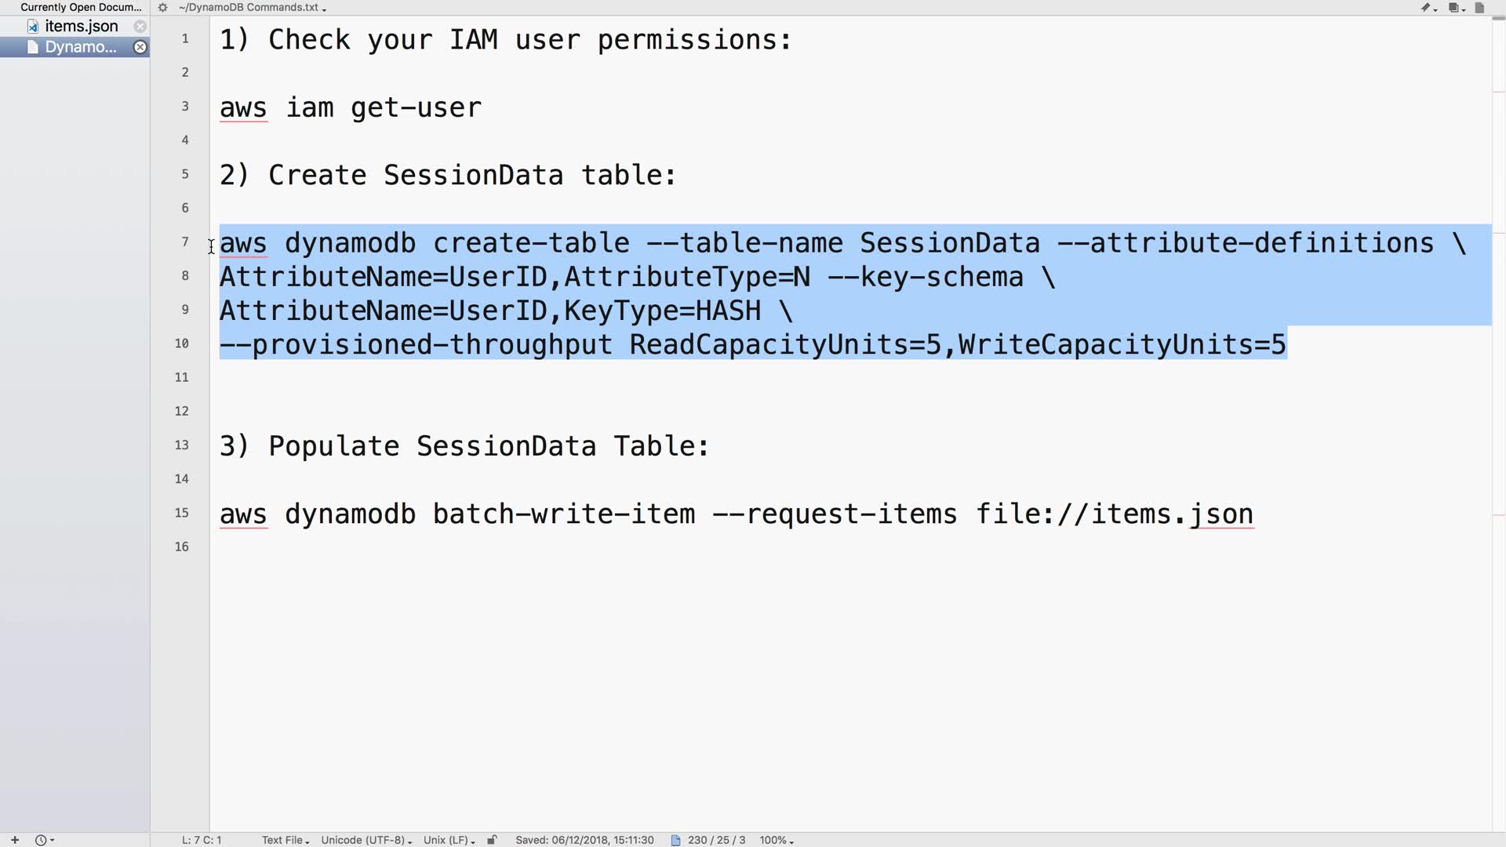The image size is (1506, 847).
Task: Open the Text File language dropdown
Action: [x=285, y=840]
